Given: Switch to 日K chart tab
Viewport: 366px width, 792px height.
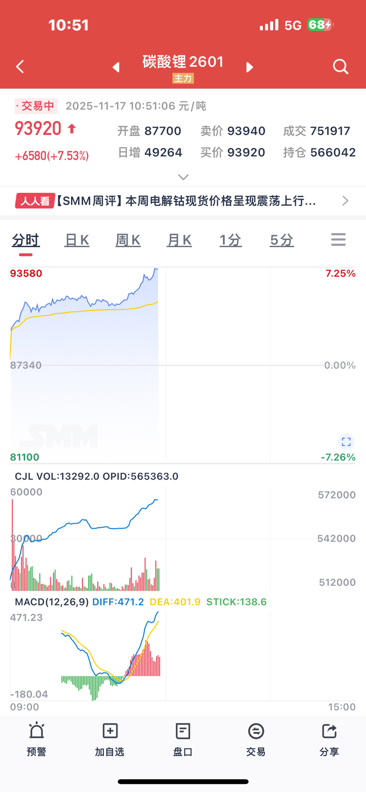Looking at the screenshot, I should tap(77, 240).
